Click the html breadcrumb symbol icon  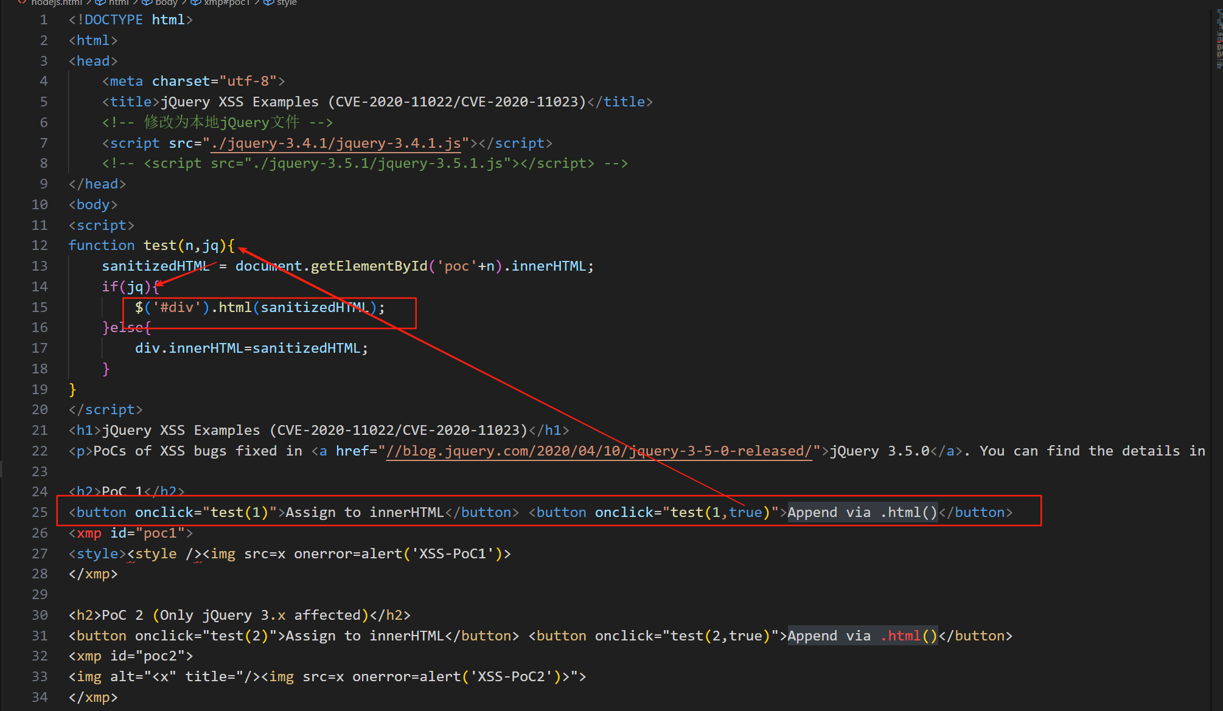coord(100,2)
